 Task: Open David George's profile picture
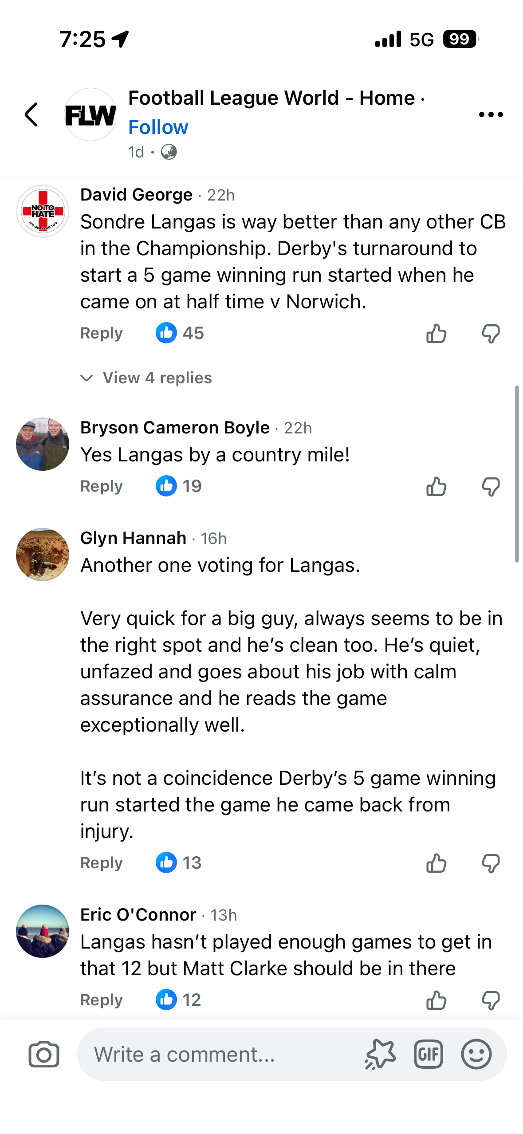click(43, 211)
